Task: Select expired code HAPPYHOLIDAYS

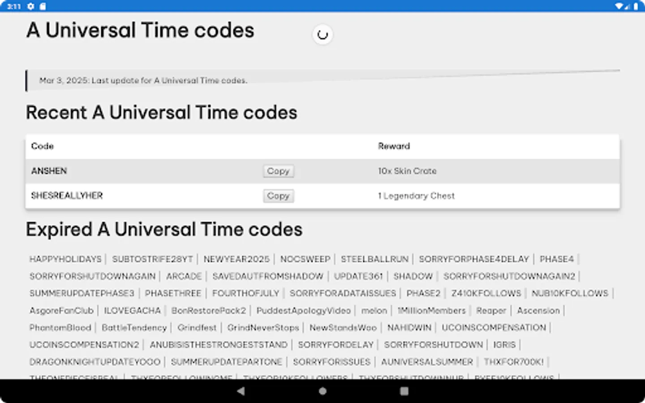Action: pos(65,259)
